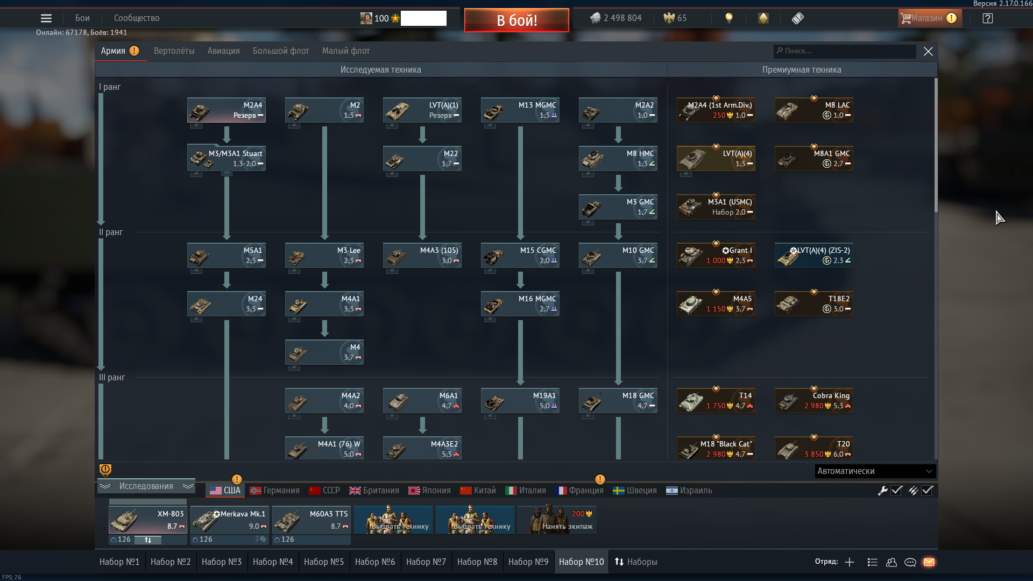Click the help question mark icon
Screen dimensions: 1033x581
[x=987, y=18]
